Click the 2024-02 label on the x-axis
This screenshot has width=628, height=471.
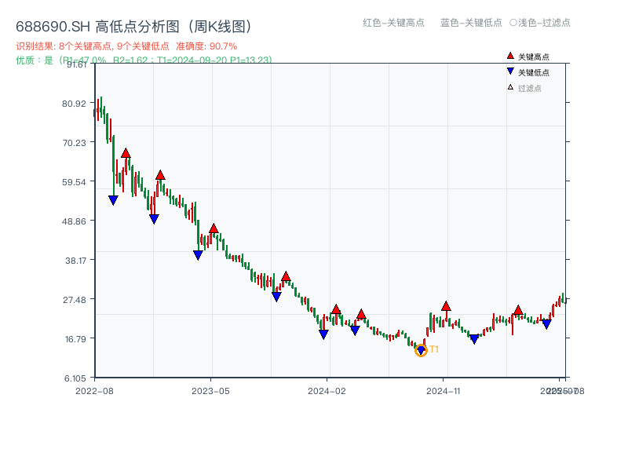point(327,389)
